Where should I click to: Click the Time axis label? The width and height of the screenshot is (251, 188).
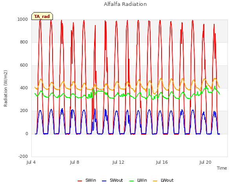(222, 168)
